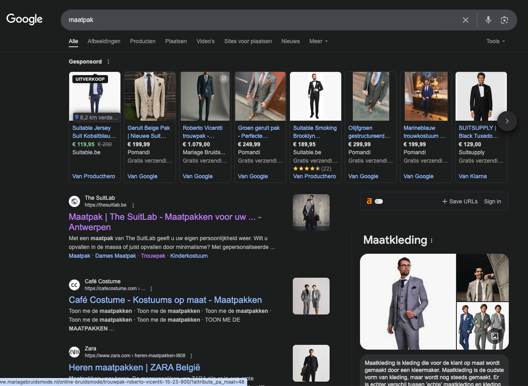This screenshot has width=528, height=386.
Task: Switch to the Video's tab
Action: [206, 41]
